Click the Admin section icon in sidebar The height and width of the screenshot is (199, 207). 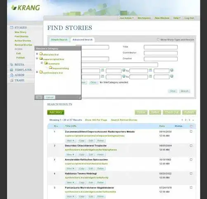click(x=12, y=75)
